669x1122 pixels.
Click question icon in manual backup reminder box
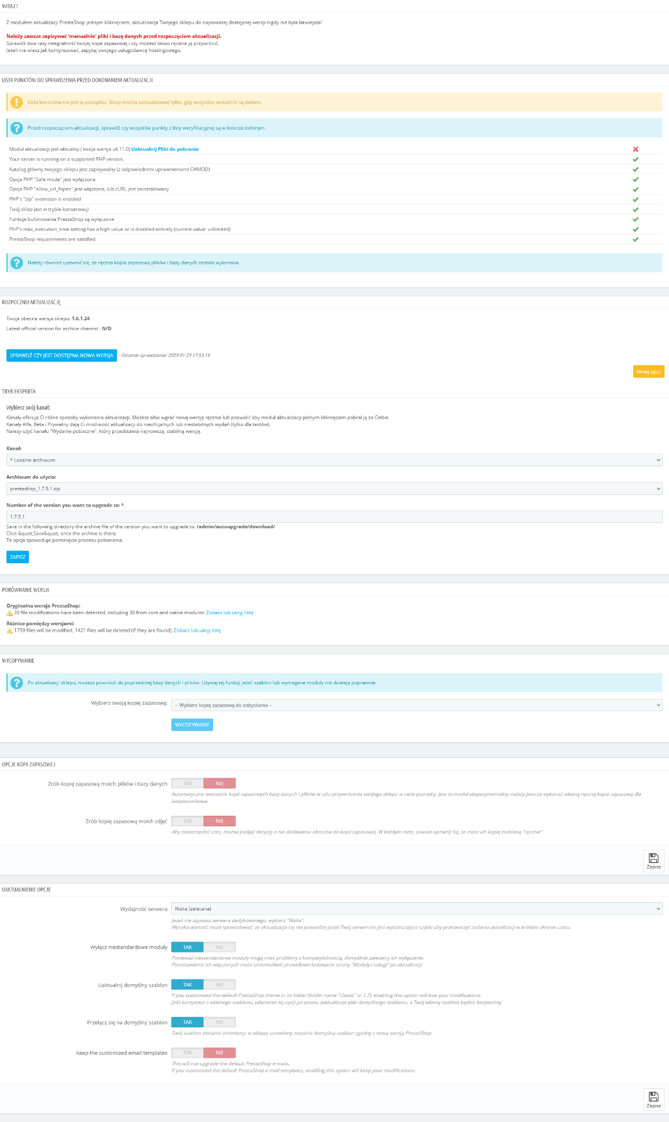17,263
